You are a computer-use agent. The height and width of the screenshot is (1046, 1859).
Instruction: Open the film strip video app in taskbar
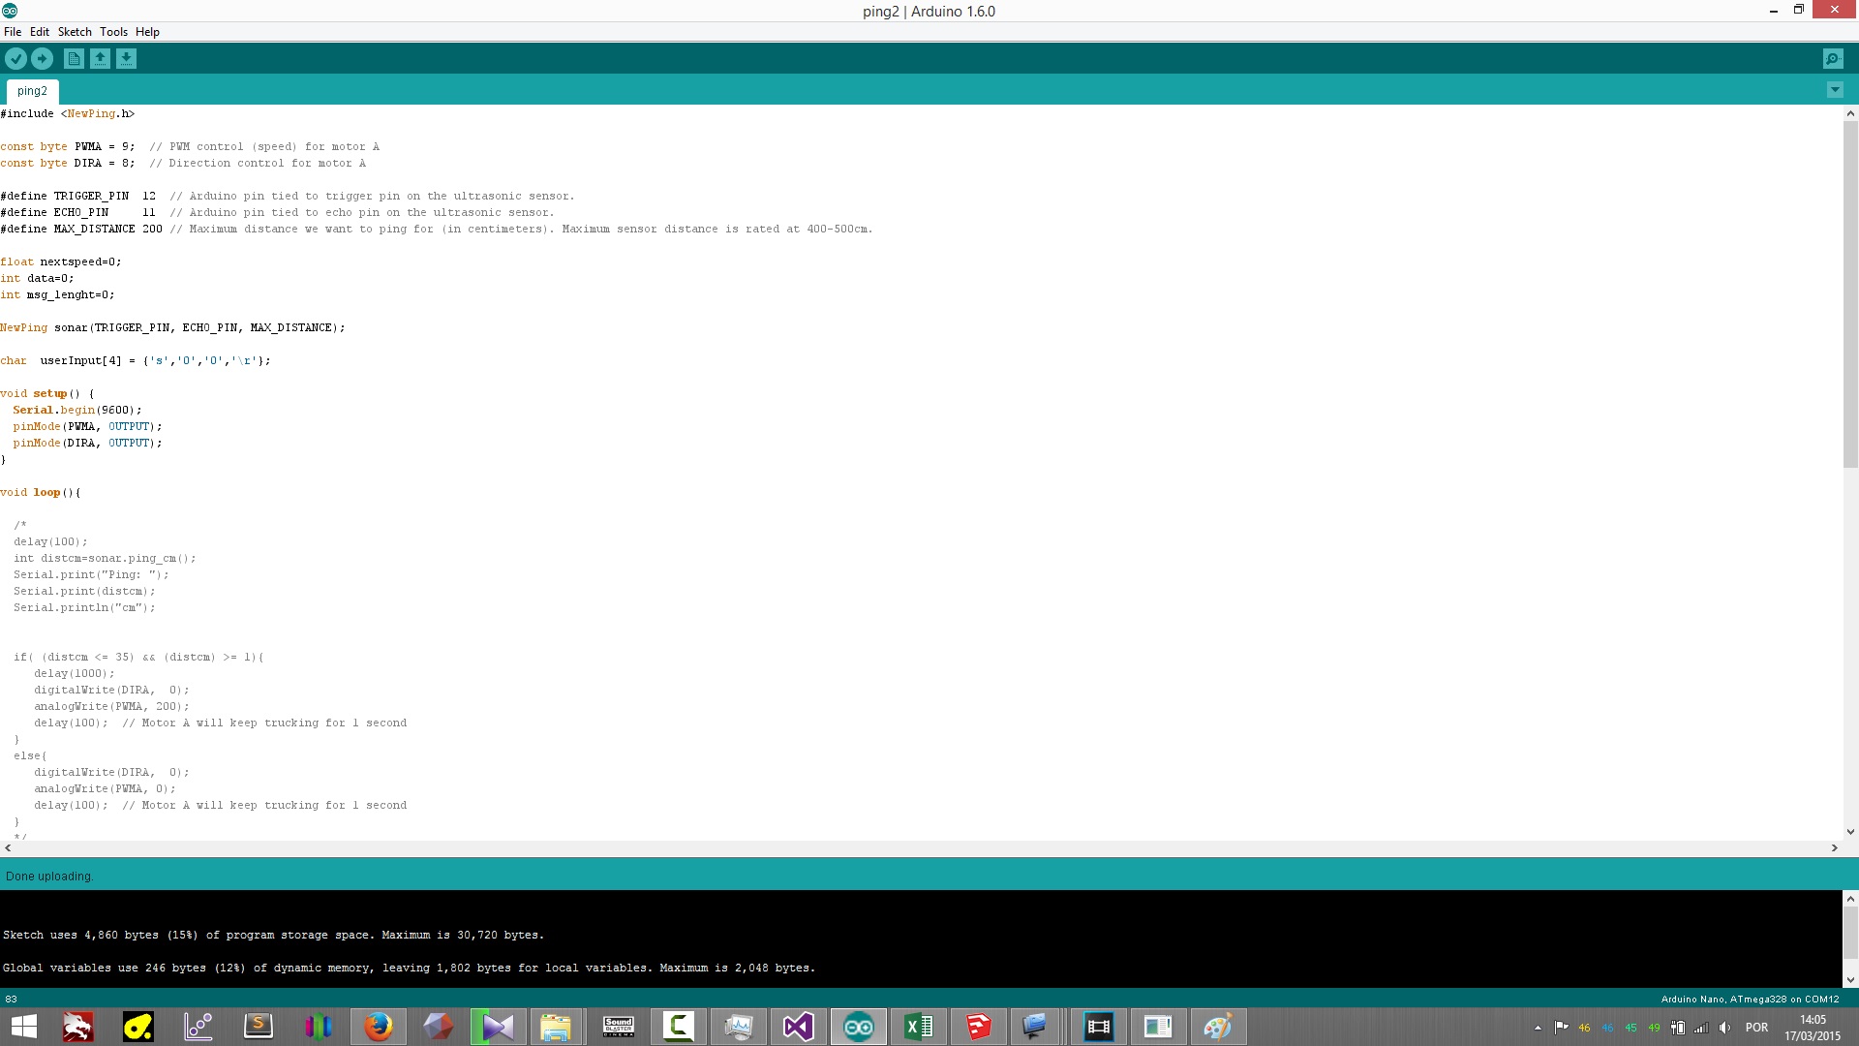1099,1027
